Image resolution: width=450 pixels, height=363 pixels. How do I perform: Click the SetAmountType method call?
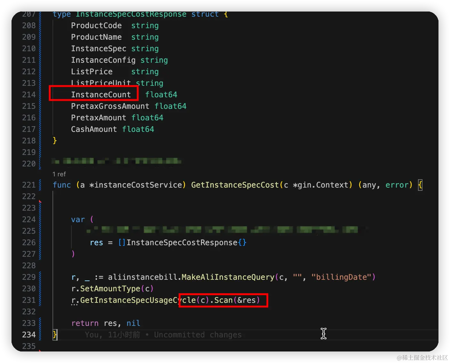(x=110, y=289)
